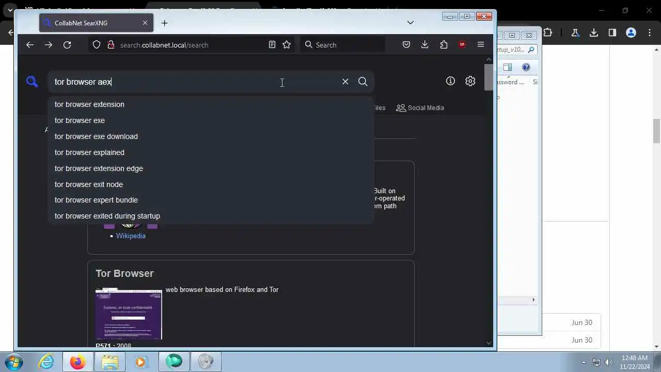Launch Internet Explorer from taskbar
The image size is (661, 372).
coord(46,362)
